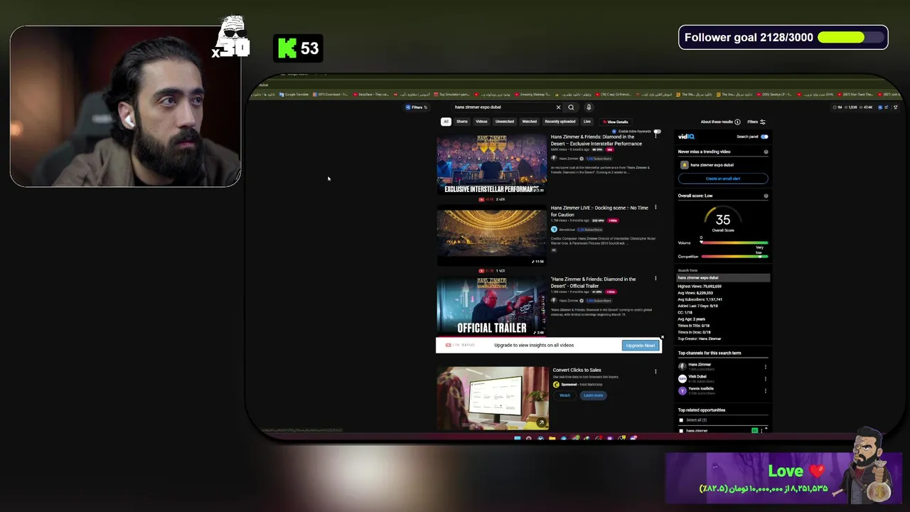
Task: Select the Recently uploaded filter chip
Action: [560, 122]
